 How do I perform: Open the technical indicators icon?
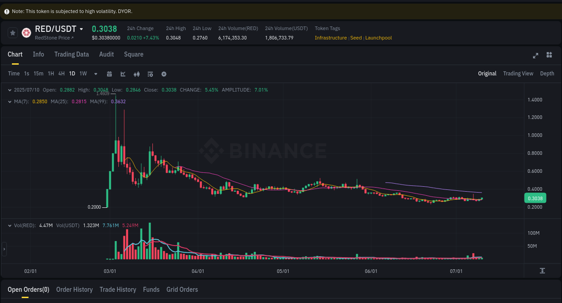tap(150, 74)
